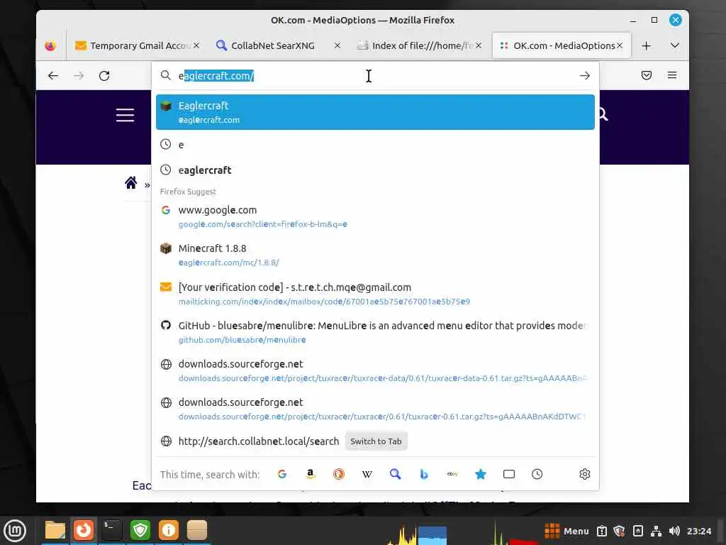
Task: Open the Menu button in the panel
Action: tap(566, 531)
